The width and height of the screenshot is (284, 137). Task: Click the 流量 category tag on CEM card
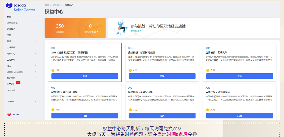tap(53, 48)
